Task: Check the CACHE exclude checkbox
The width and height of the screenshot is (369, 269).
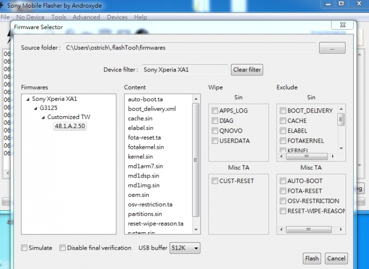Action: [282, 121]
